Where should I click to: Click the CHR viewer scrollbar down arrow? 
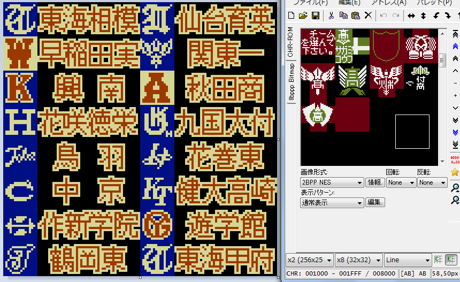pyautogui.click(x=442, y=162)
